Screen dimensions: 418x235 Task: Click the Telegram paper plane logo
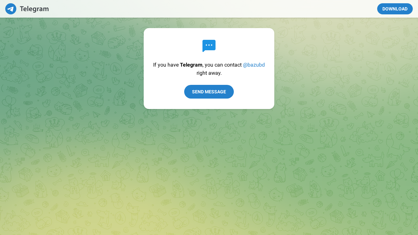coord(11,9)
